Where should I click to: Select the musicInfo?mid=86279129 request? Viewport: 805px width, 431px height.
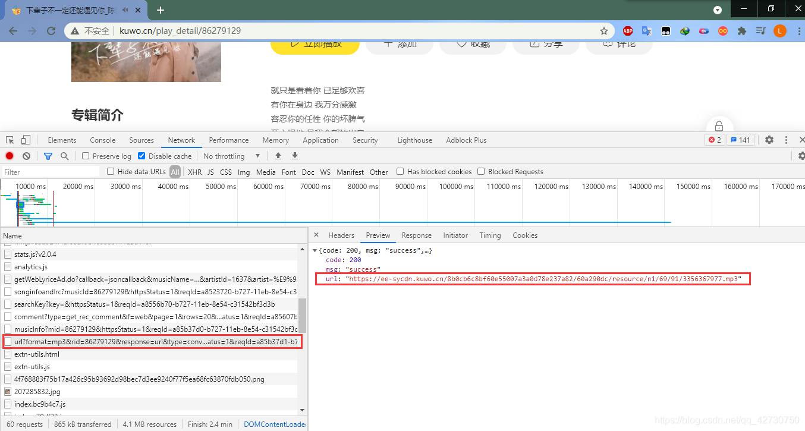(x=149, y=329)
